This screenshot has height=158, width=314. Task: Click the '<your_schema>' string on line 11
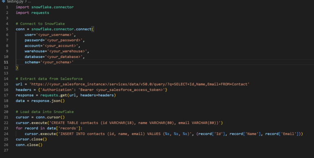pyautogui.click(x=57, y=62)
